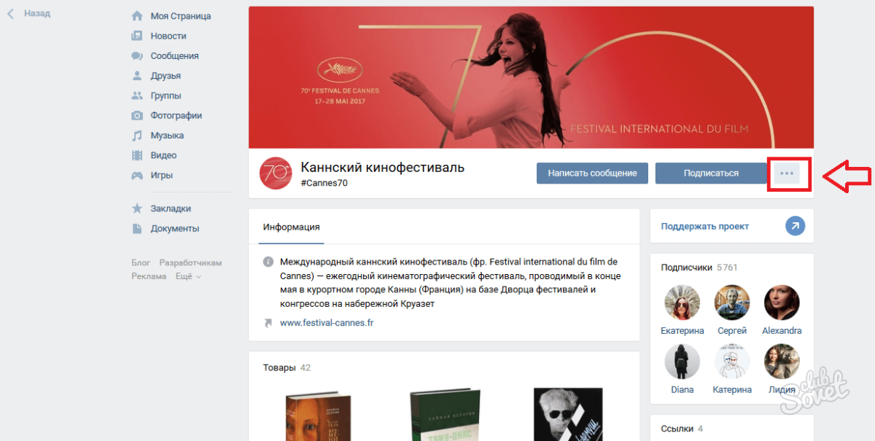The image size is (875, 441).
Task: Click the Подписаться button
Action: pos(711,173)
